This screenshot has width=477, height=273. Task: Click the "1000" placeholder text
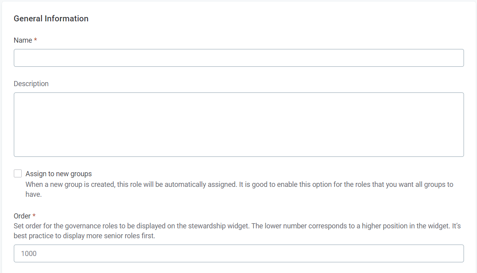click(29, 254)
